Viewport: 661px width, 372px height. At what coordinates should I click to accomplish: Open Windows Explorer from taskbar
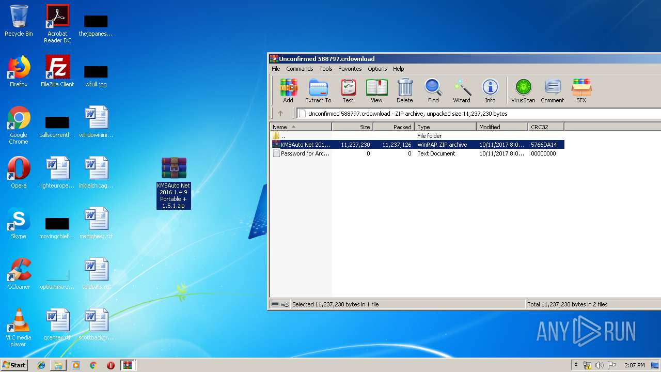pyautogui.click(x=58, y=365)
